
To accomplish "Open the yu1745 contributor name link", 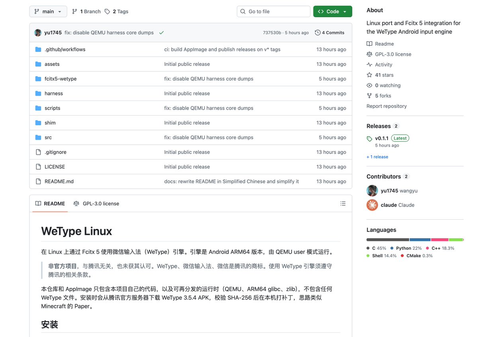I will pyautogui.click(x=389, y=191).
